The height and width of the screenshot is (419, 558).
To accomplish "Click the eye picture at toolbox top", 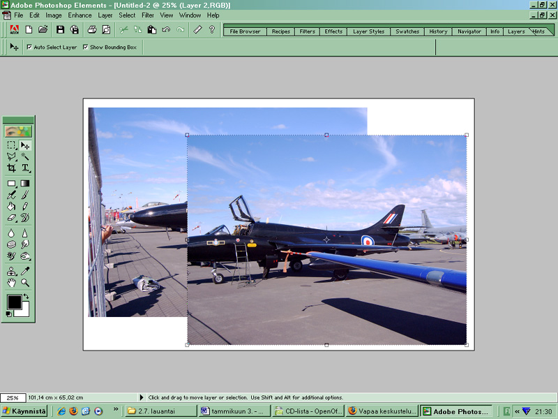I will point(18,131).
